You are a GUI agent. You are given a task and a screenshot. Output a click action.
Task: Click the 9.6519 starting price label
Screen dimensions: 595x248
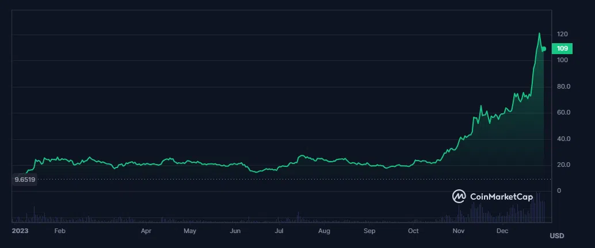pyautogui.click(x=25, y=180)
